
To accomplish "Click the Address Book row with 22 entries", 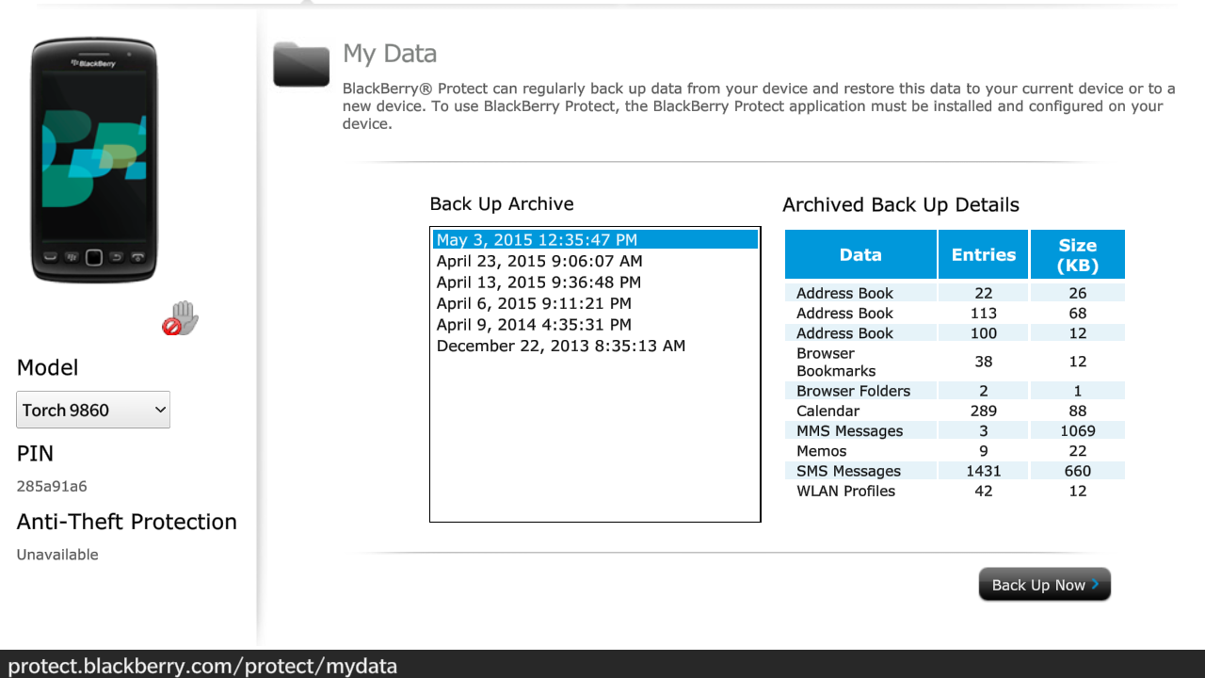I will coord(955,293).
